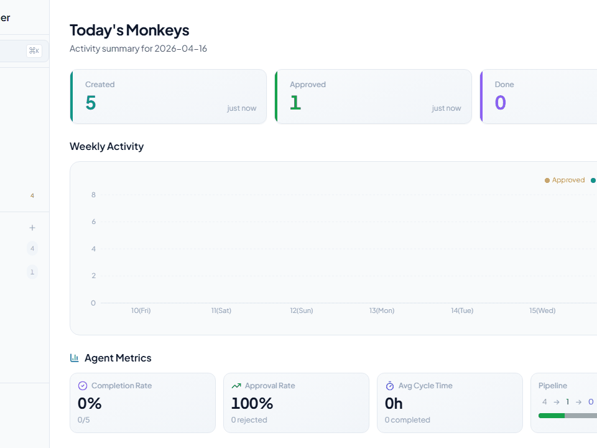The height and width of the screenshot is (448, 597).
Task: Click the gray "4" badge in the sidebar
Action: pyautogui.click(x=32, y=248)
